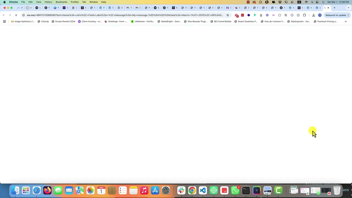Open Image Optimizer bookmark
Viewport: 352px width, 198px height.
(x=23, y=21)
